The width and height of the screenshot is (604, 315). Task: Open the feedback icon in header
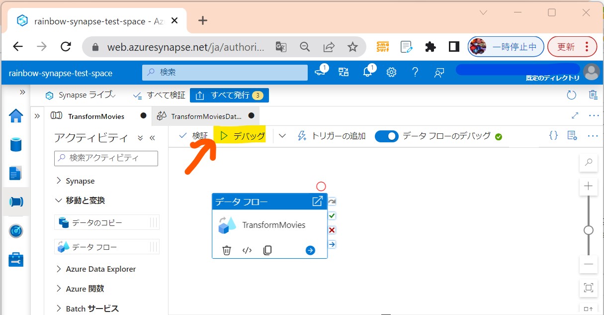click(x=439, y=73)
